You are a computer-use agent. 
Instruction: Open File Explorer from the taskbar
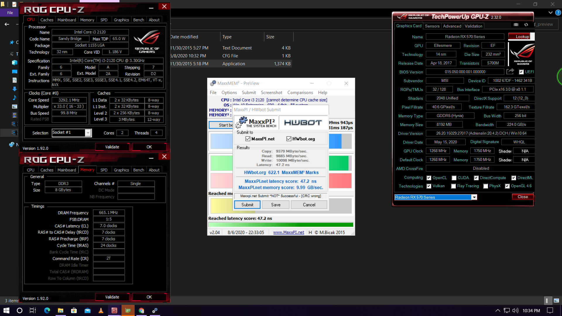[x=61, y=310]
